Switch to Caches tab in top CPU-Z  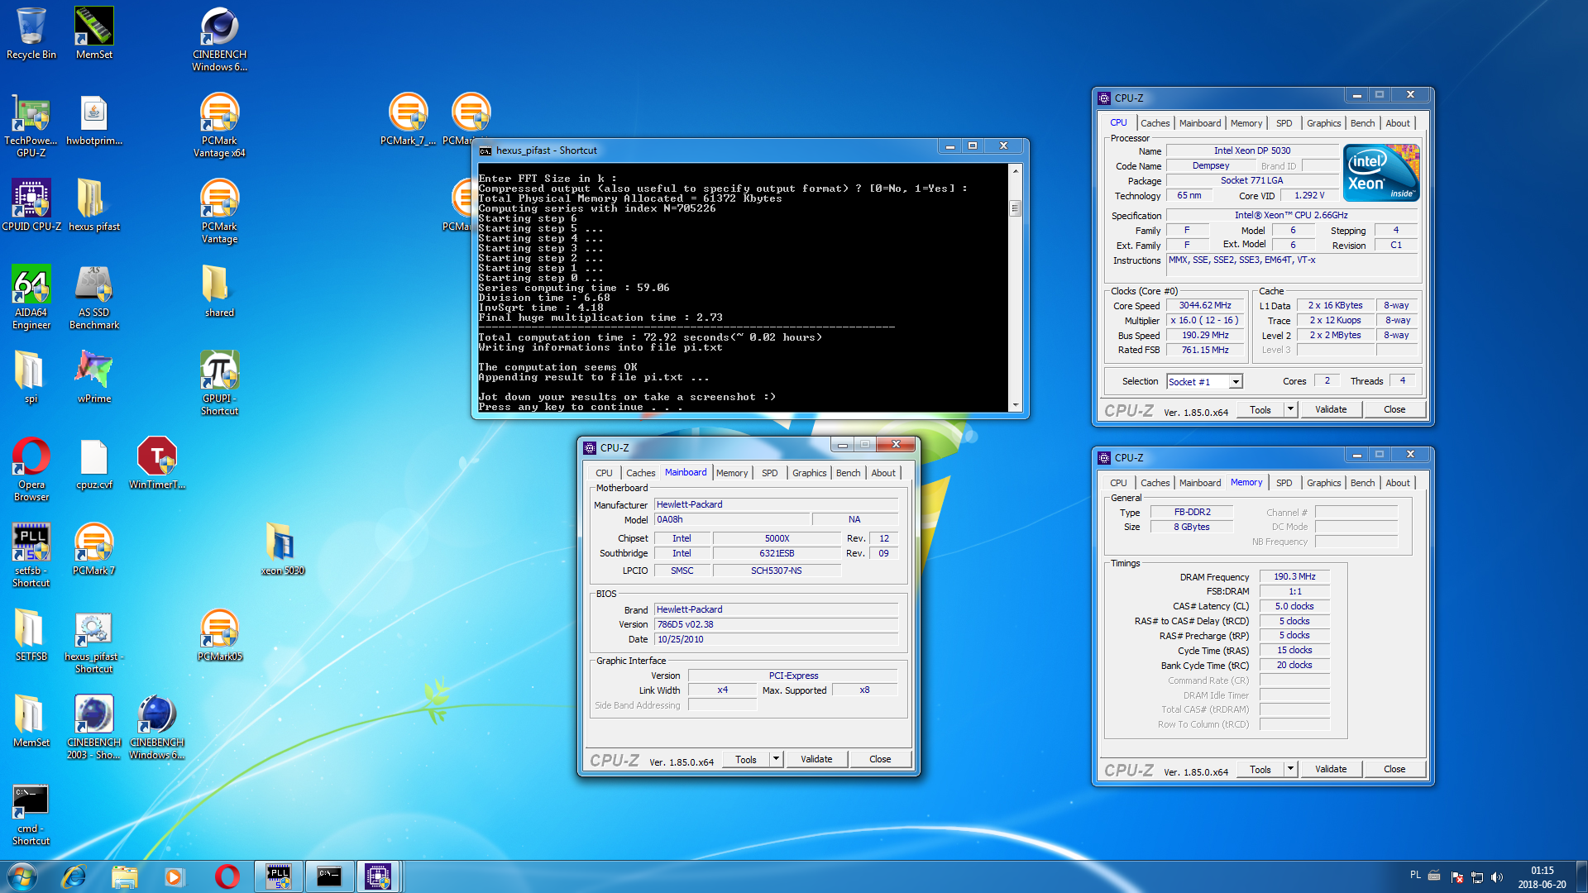click(1155, 123)
